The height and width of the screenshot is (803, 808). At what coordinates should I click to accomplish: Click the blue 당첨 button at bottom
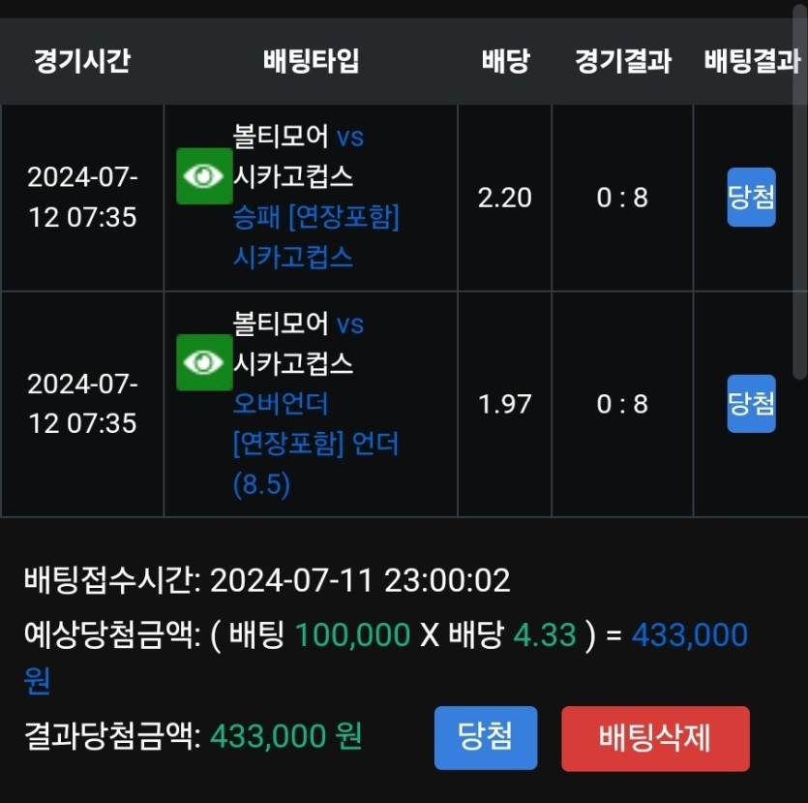click(x=486, y=737)
